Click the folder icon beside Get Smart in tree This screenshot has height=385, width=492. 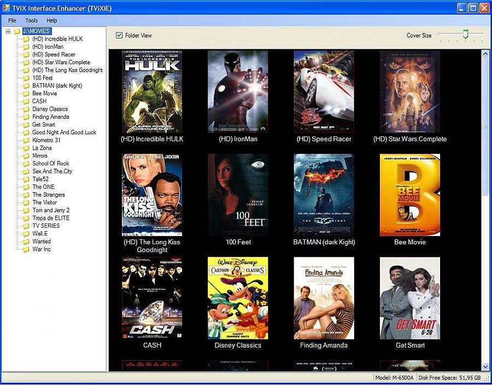(26, 124)
